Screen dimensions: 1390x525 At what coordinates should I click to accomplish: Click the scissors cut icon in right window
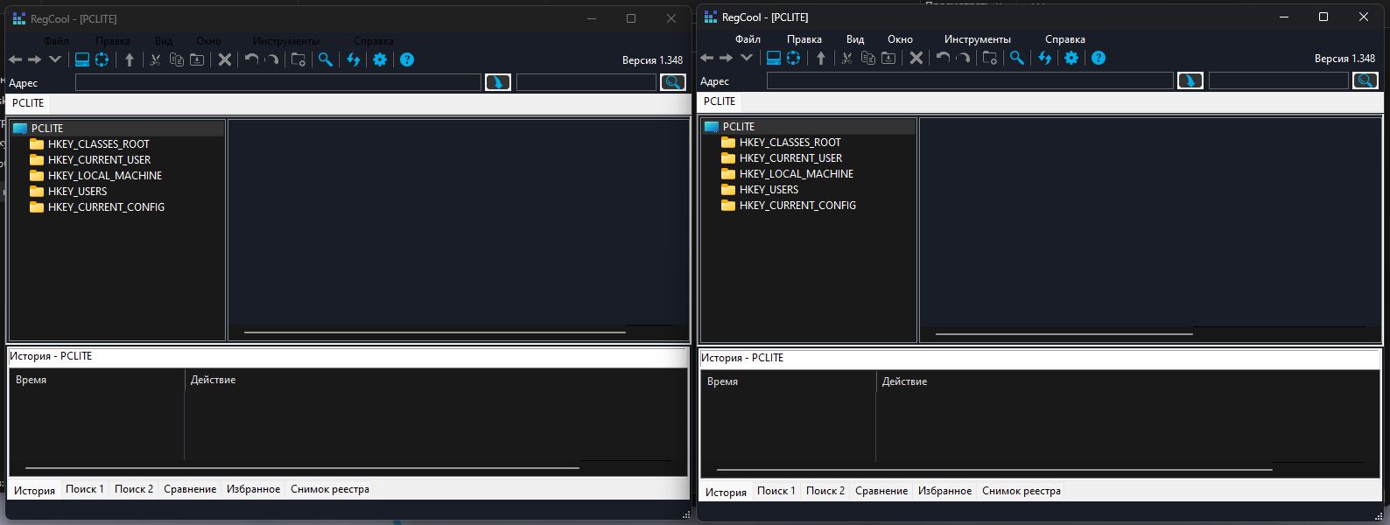(x=846, y=58)
